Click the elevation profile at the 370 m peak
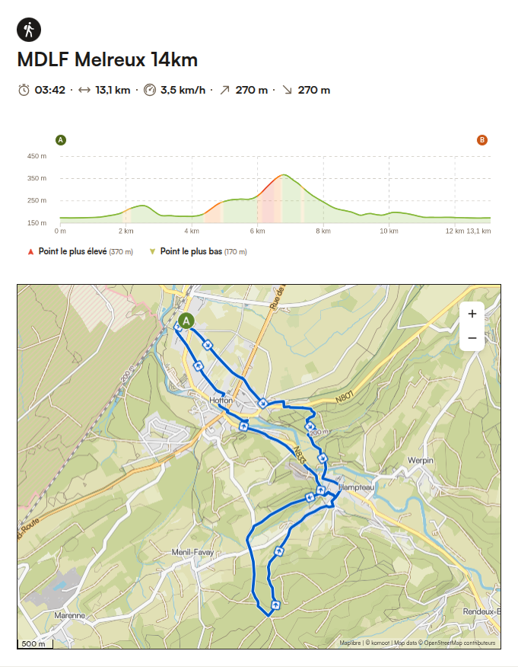Image resolution: width=518 pixels, height=667 pixels. (285, 175)
